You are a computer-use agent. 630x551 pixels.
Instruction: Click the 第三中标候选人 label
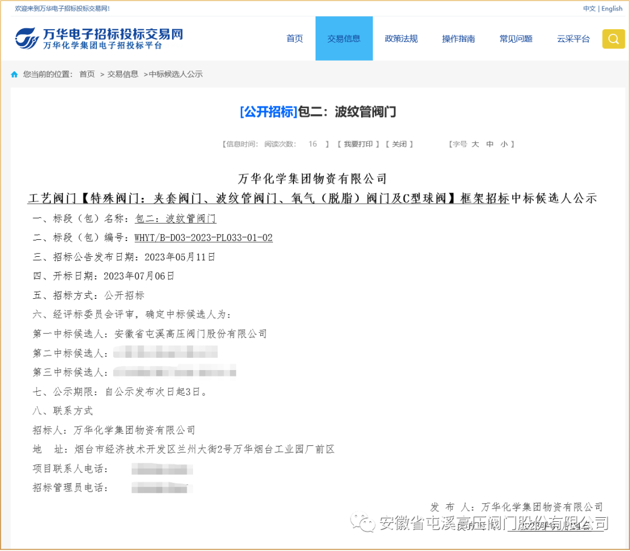70,372
